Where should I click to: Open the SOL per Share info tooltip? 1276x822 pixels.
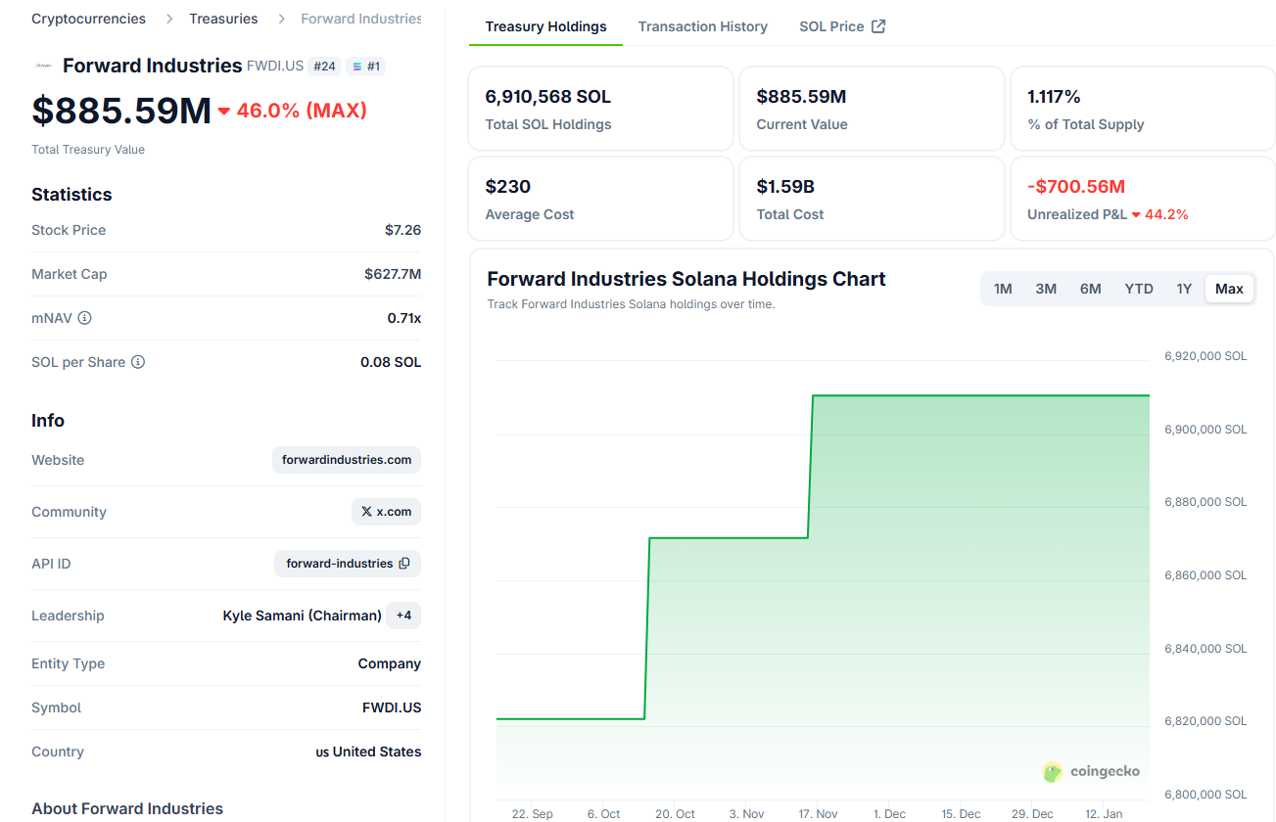pos(137,361)
